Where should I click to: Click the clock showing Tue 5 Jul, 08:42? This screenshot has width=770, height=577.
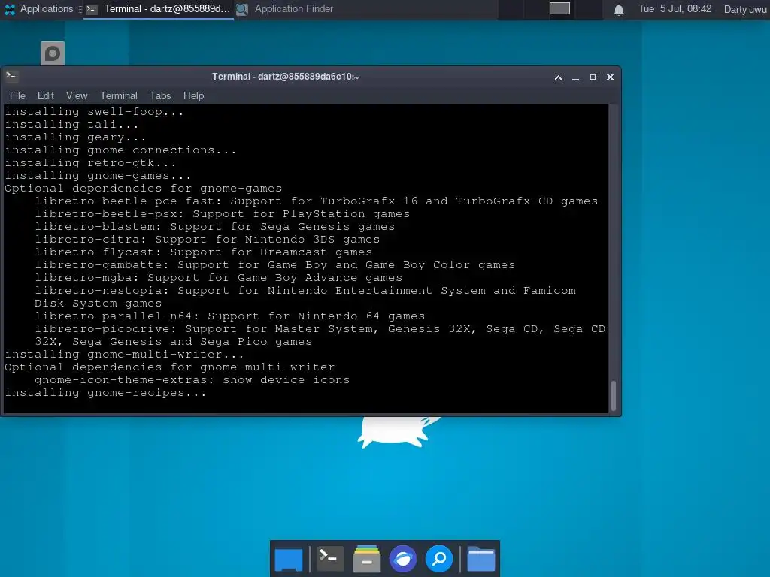[675, 9]
